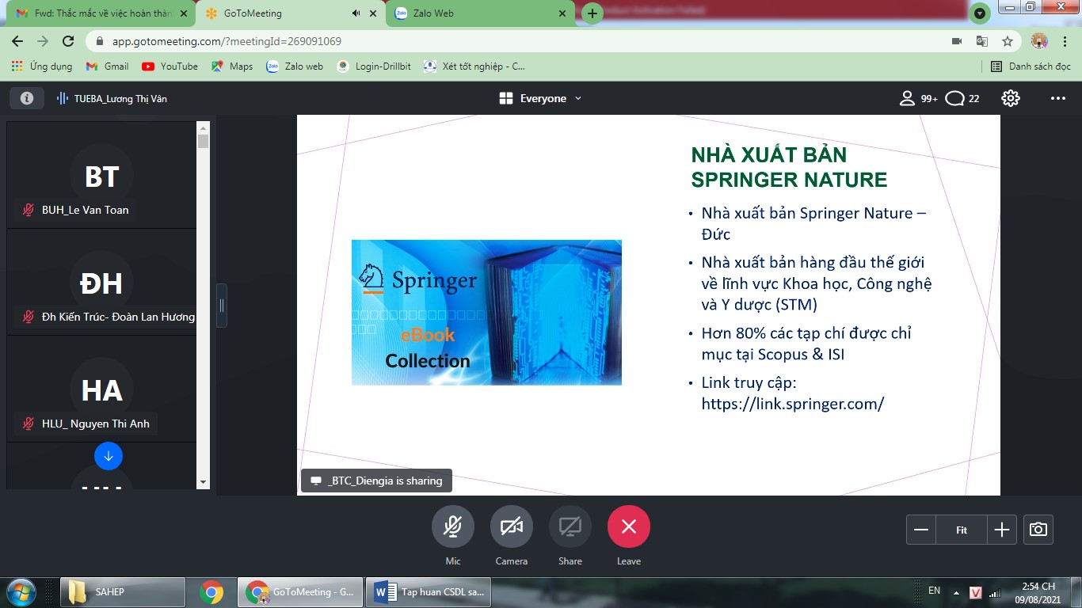Zoom out shared screen with minus
This screenshot has width=1082, height=608.
click(x=921, y=530)
